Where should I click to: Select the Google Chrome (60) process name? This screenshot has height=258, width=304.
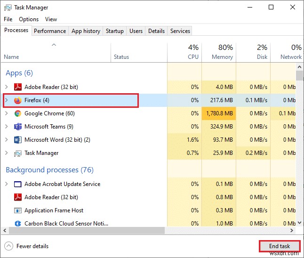coord(49,113)
